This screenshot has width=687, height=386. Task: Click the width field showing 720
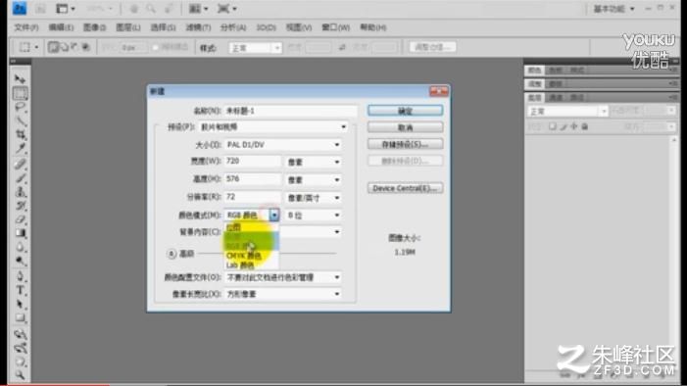coord(253,162)
